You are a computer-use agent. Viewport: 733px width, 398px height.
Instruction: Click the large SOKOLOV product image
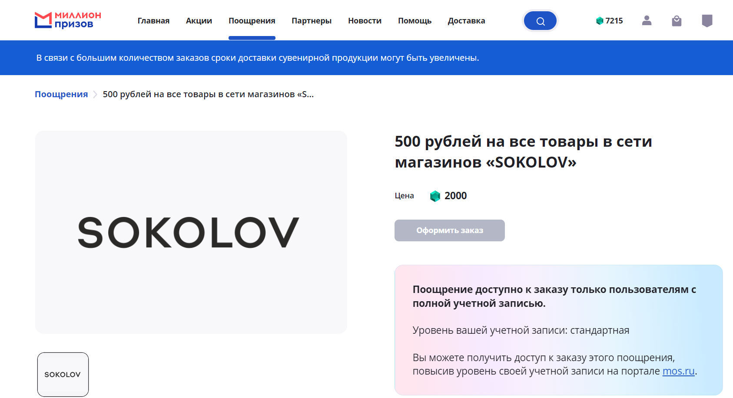pos(191,232)
